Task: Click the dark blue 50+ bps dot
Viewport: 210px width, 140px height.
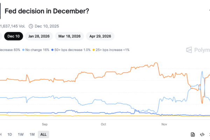Action: [x=52, y=50]
